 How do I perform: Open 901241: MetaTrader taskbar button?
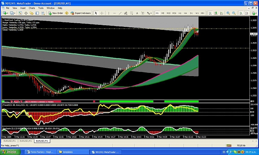tap(105, 152)
